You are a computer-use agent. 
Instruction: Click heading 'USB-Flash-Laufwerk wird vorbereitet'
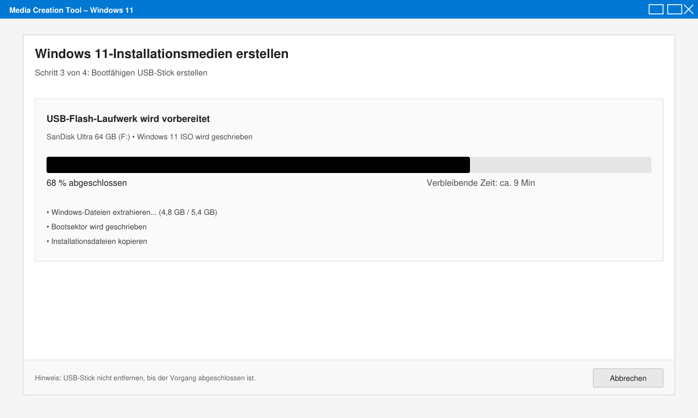128,118
